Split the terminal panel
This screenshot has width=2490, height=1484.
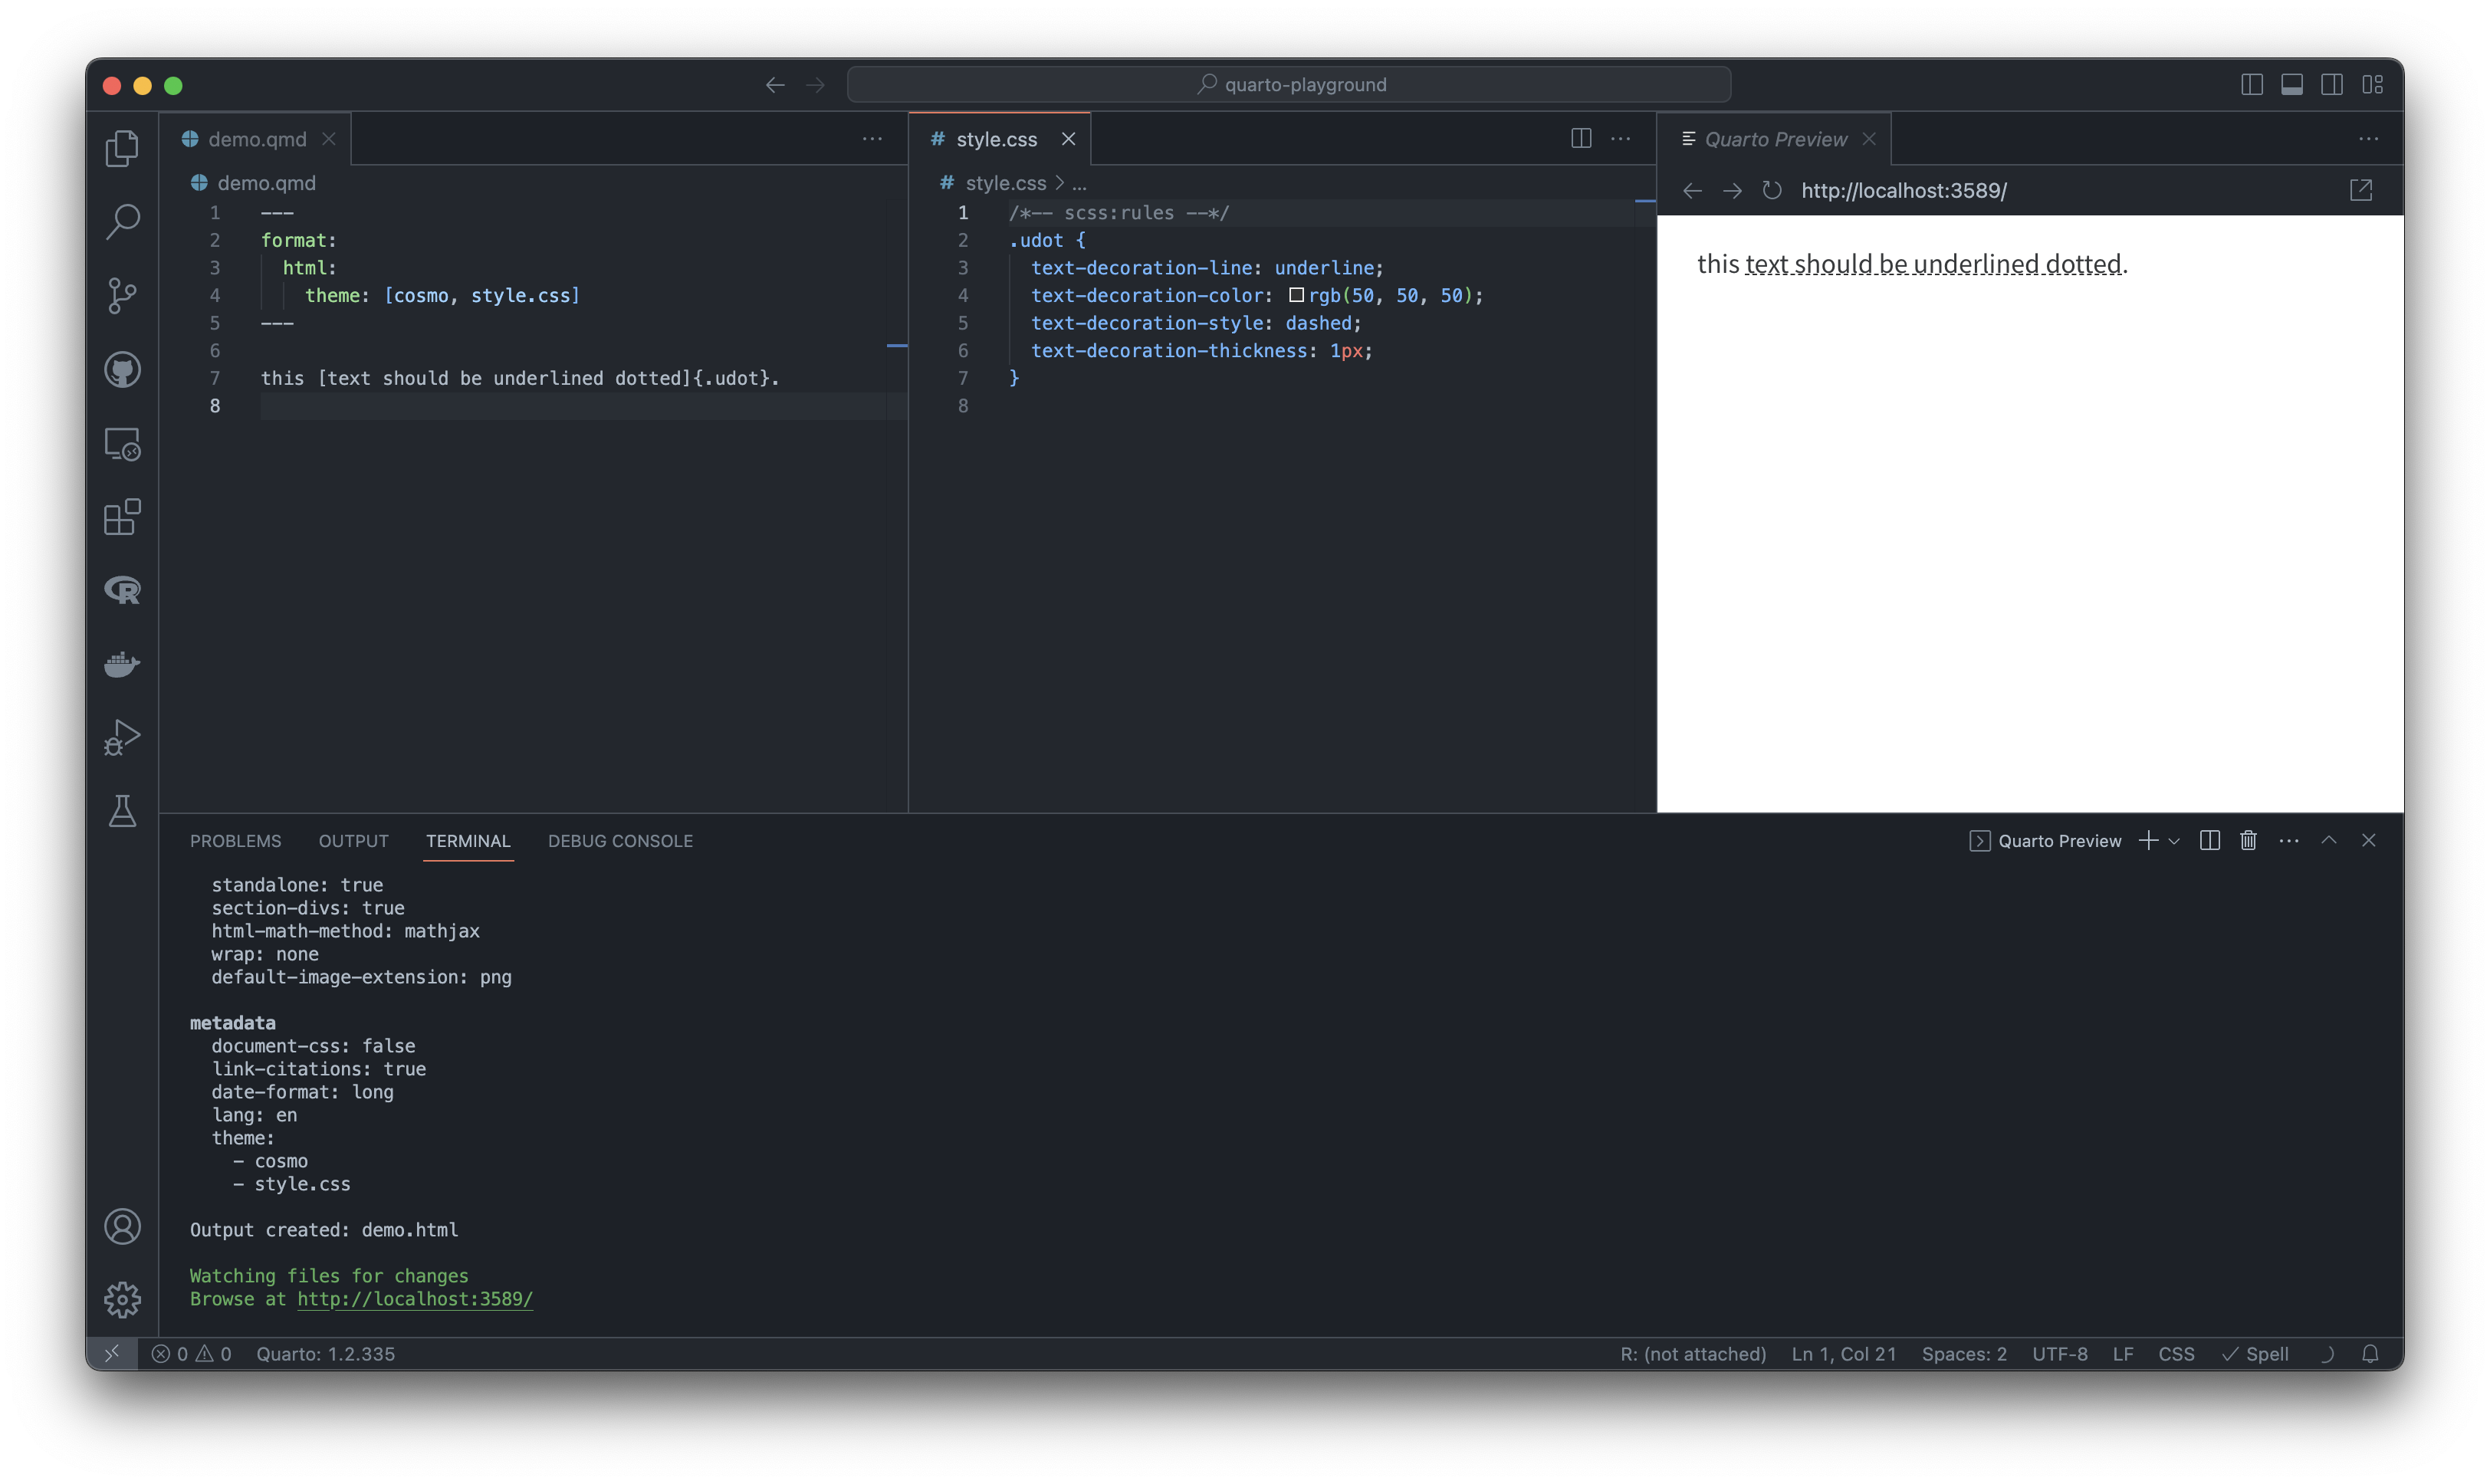tap(2210, 841)
